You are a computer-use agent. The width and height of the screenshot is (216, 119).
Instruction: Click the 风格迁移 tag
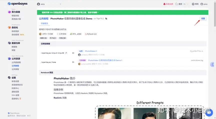click(62, 38)
